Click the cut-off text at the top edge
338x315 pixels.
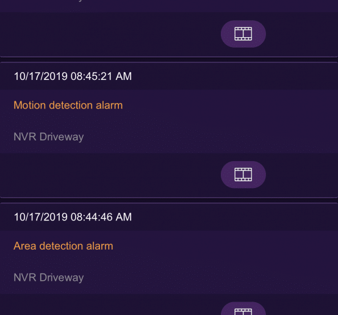pyautogui.click(x=79, y=1)
